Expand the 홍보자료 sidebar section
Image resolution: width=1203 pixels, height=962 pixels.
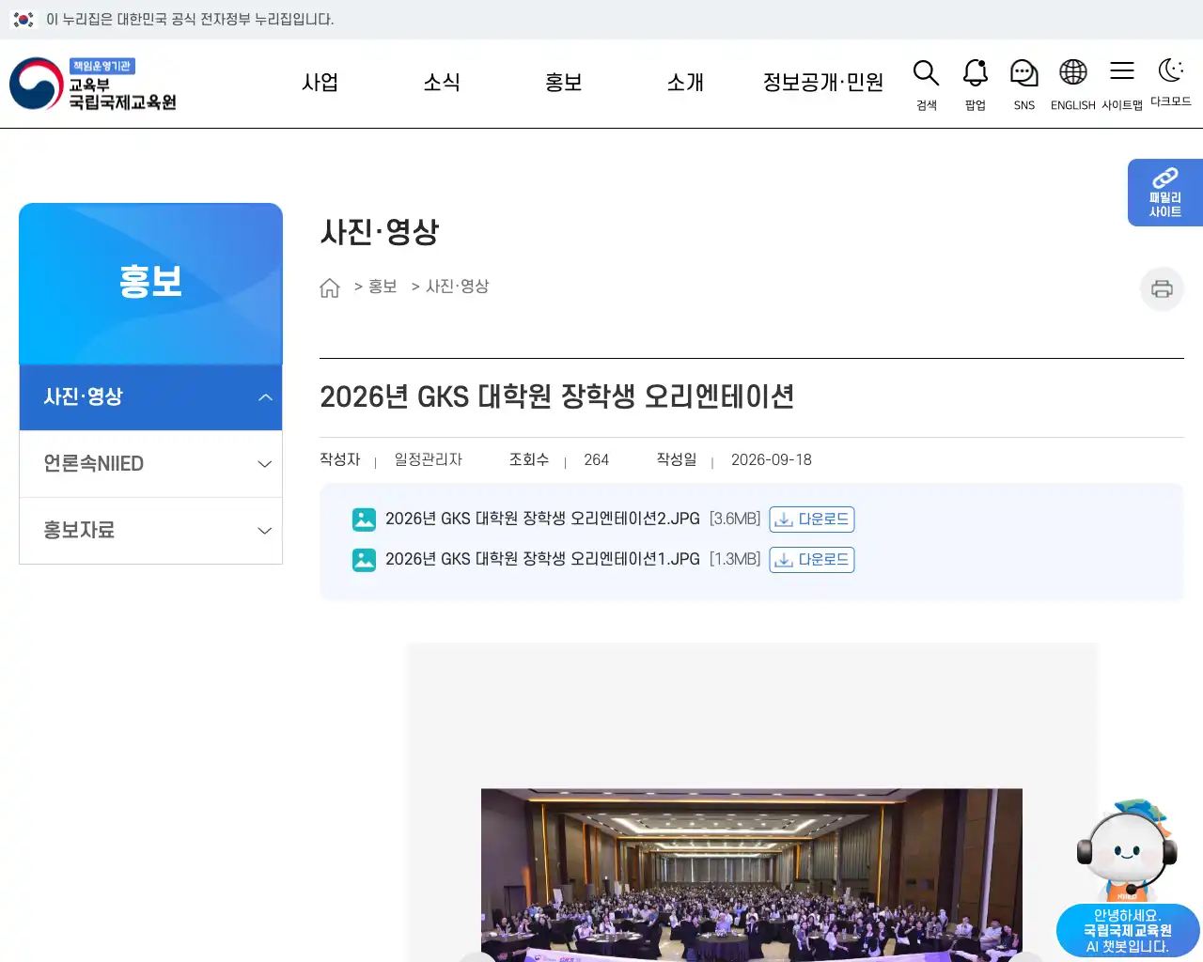point(150,531)
